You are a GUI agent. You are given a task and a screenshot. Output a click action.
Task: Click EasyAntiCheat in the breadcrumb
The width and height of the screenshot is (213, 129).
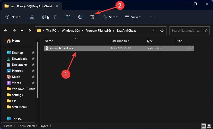(126, 31)
